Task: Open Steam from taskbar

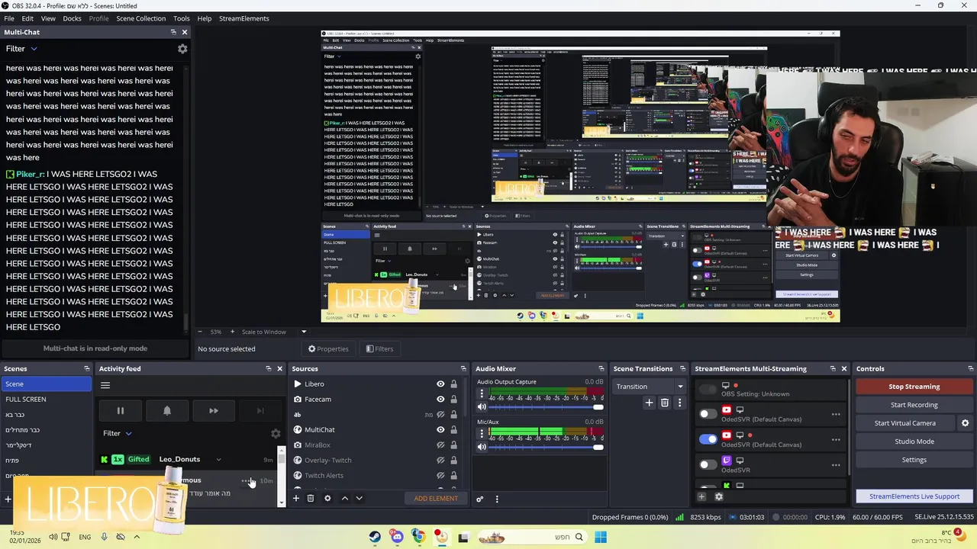Action: pyautogui.click(x=375, y=538)
